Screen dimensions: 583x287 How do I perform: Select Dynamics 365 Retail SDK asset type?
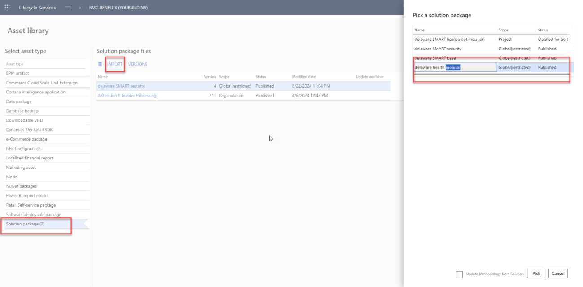click(x=47, y=130)
